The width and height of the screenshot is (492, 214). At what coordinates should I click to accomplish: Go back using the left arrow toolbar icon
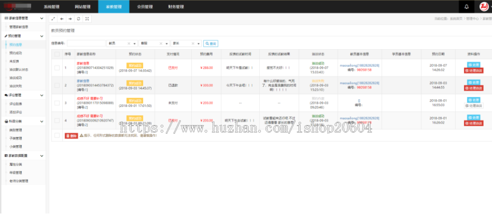tap(62, 19)
